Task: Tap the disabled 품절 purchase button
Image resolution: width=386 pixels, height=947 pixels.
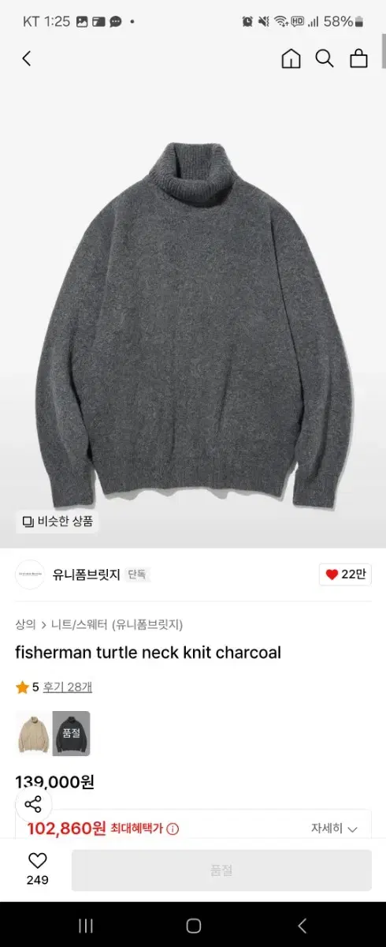Action: (x=221, y=870)
